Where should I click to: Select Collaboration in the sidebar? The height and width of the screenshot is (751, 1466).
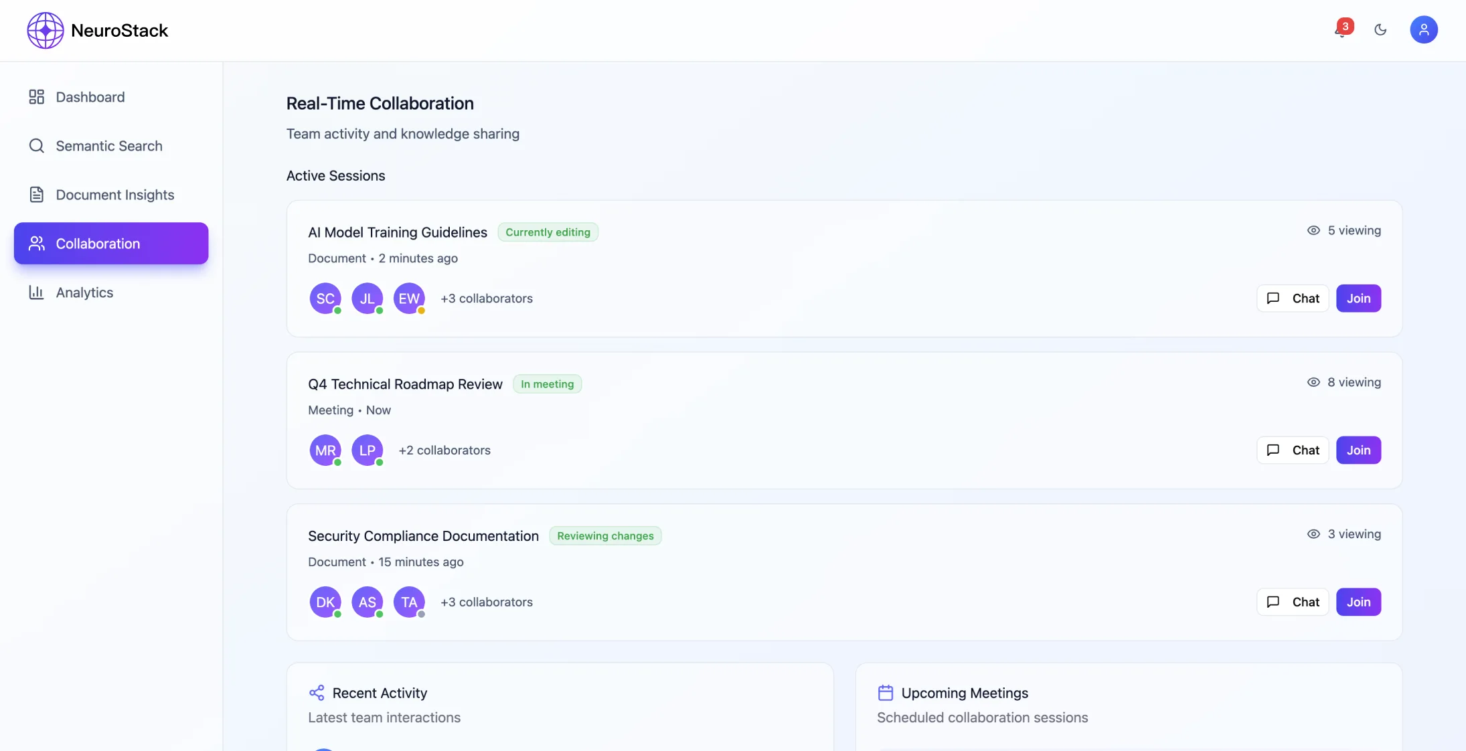pyautogui.click(x=98, y=243)
